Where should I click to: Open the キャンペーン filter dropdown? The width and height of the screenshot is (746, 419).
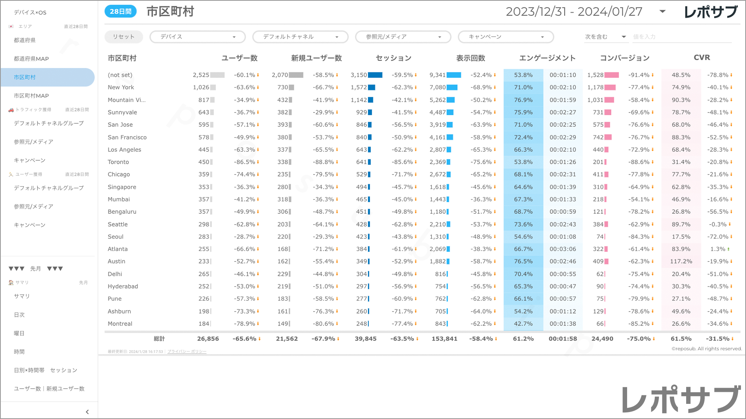[505, 37]
